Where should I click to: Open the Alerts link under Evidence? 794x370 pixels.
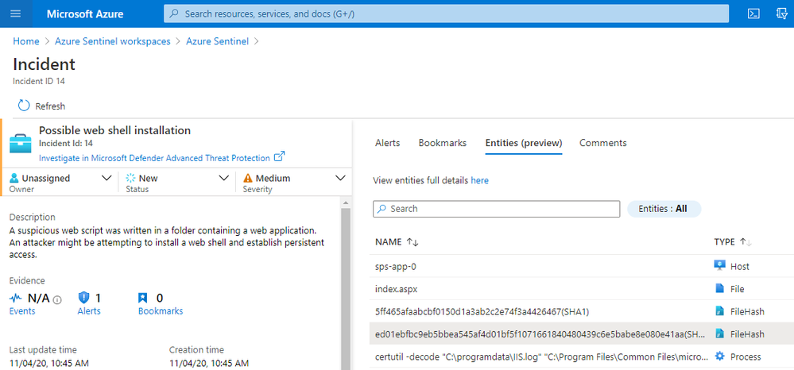coord(89,310)
